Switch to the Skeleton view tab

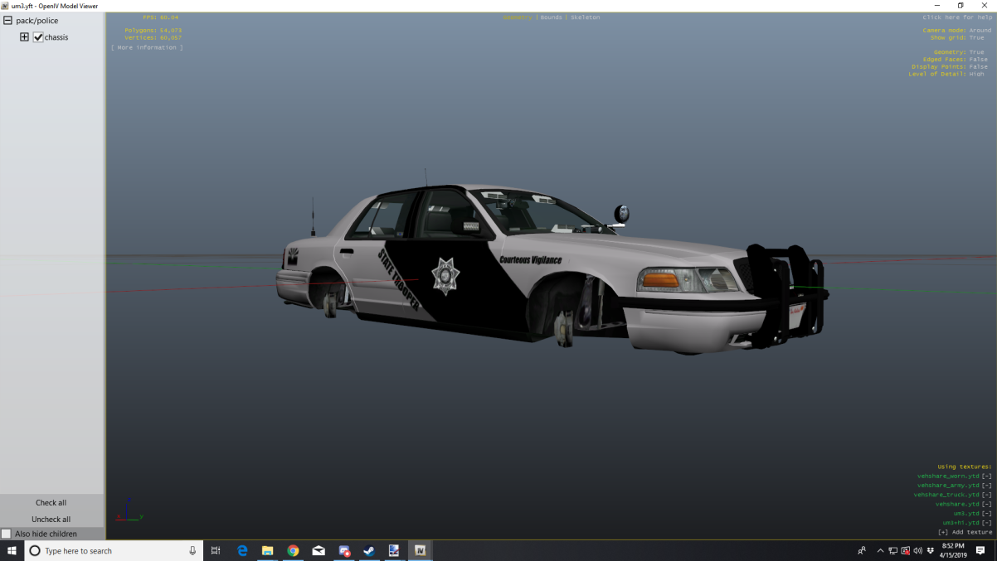click(x=585, y=17)
